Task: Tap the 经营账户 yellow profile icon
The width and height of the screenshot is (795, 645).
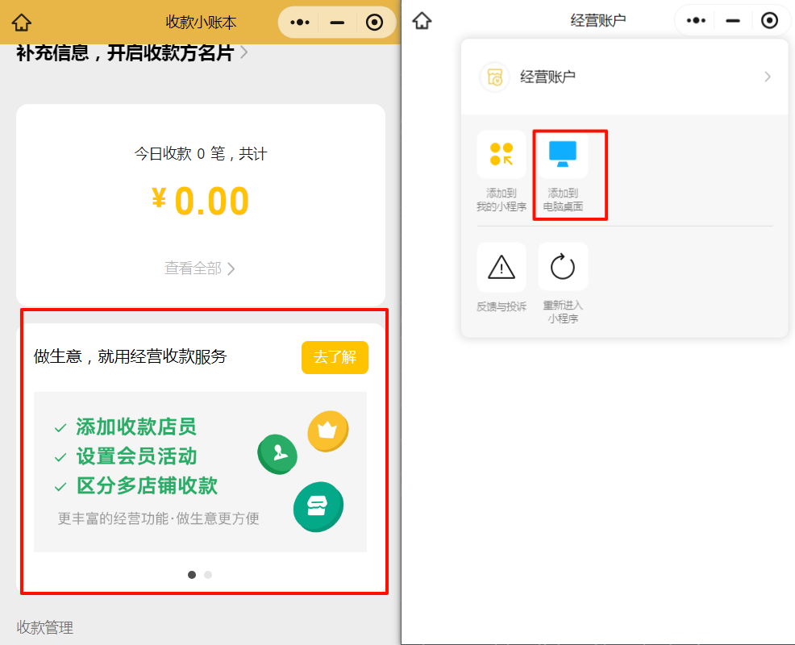Action: click(494, 77)
